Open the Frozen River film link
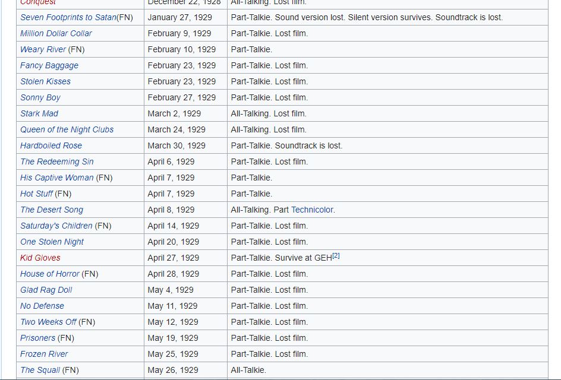The height and width of the screenshot is (380, 561). 44,354
